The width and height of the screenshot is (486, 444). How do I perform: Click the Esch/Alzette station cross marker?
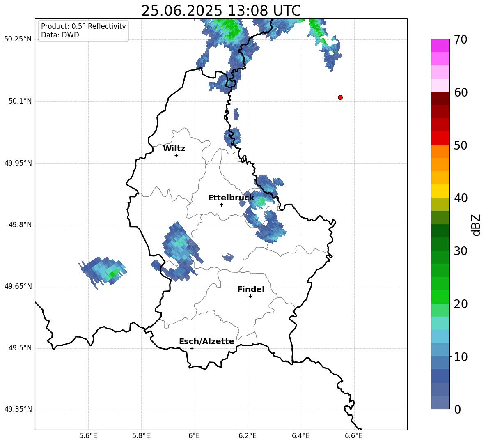click(192, 348)
